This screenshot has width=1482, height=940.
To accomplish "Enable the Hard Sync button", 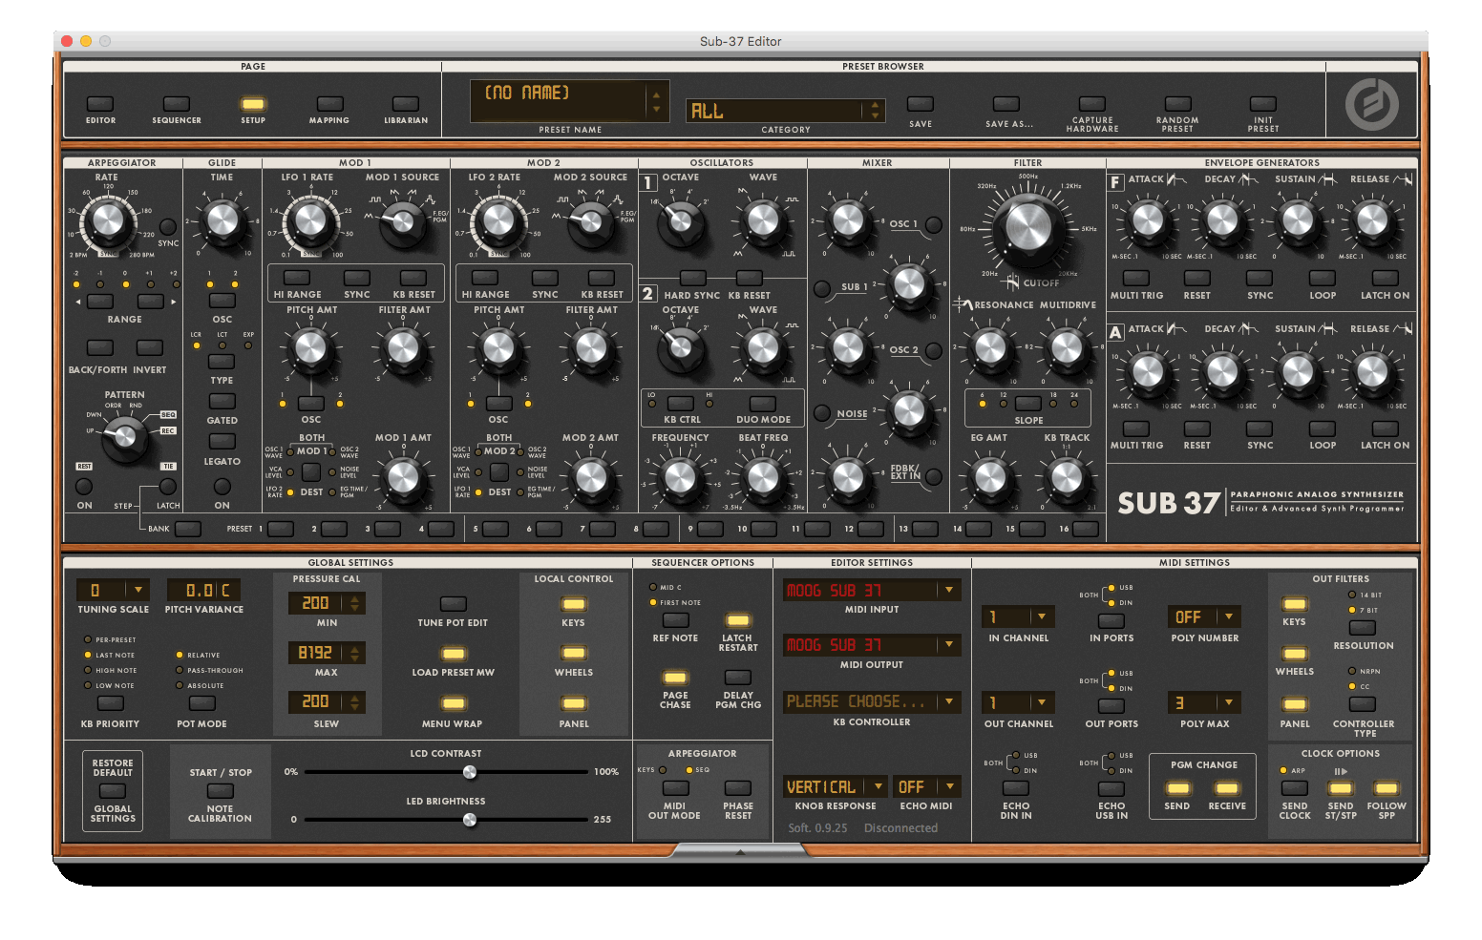I will [x=692, y=278].
